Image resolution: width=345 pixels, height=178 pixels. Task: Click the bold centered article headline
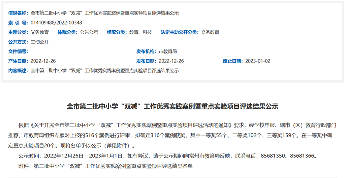point(172,106)
